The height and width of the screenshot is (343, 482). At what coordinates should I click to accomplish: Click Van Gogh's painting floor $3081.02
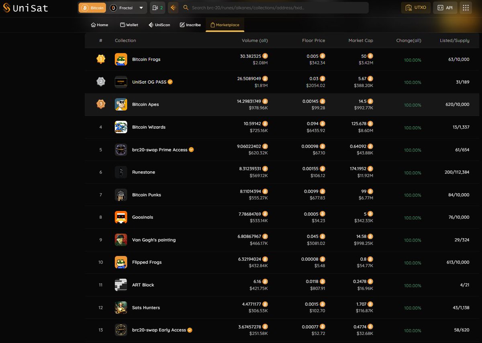(x=315, y=244)
